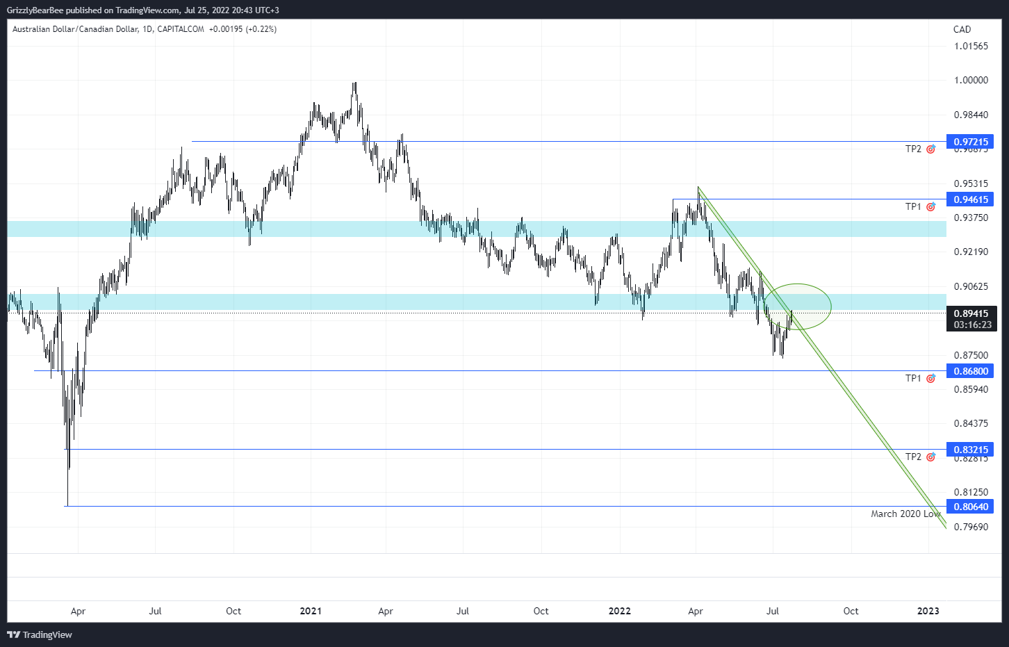Image resolution: width=1009 pixels, height=647 pixels.
Task: Click upper TP2 text label
Action: pos(913,149)
